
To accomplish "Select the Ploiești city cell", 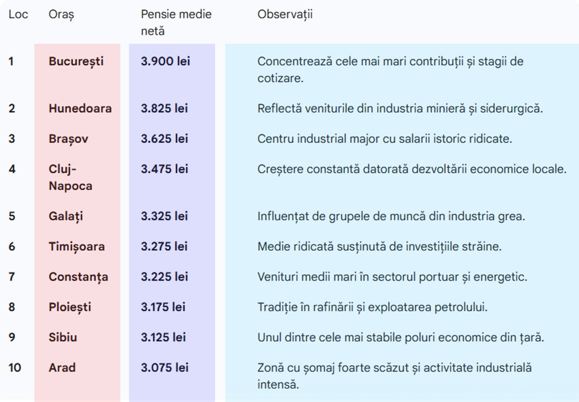I will pyautogui.click(x=70, y=307).
